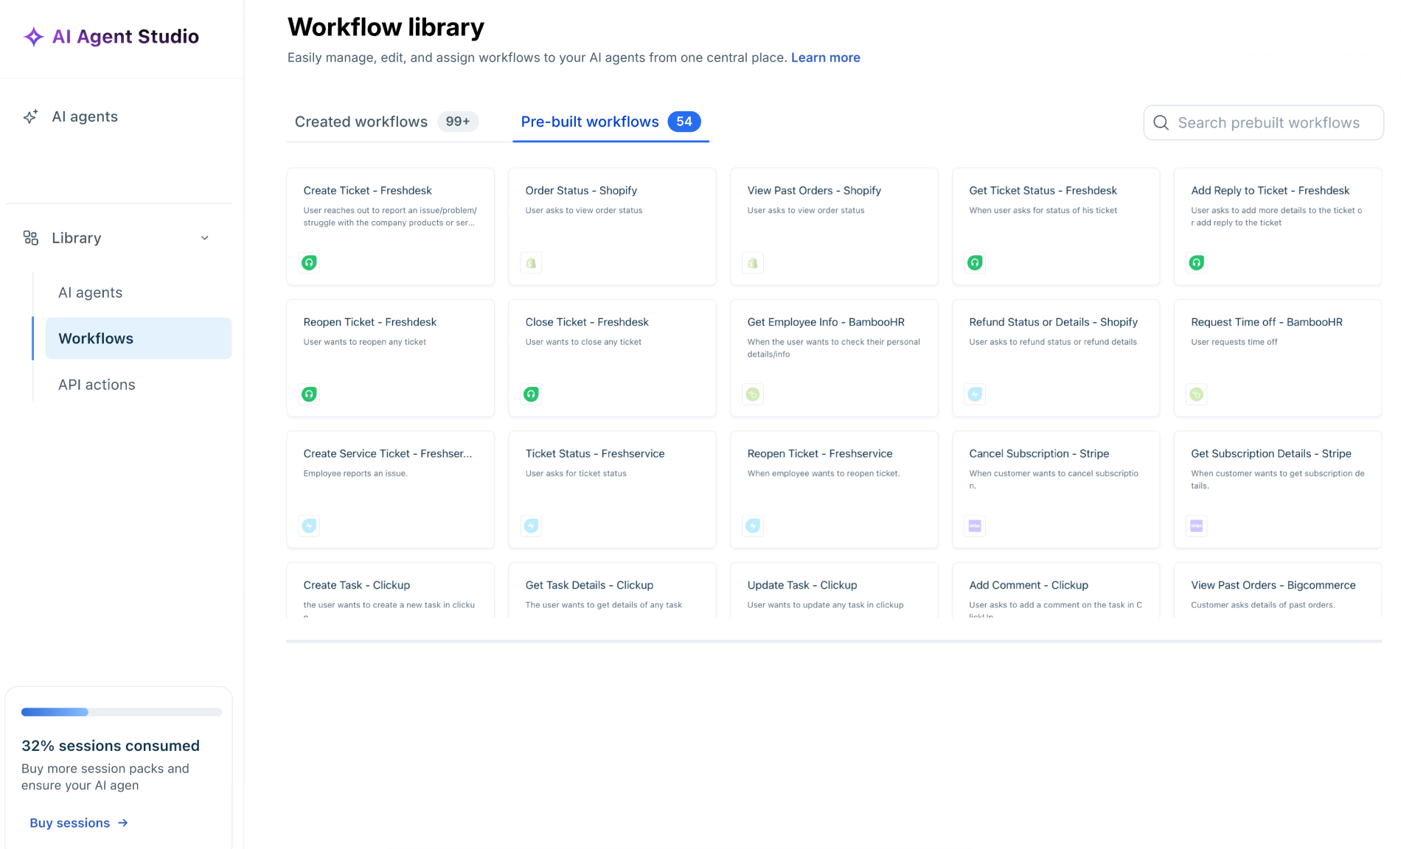Click the Workflow library page heading
Image resolution: width=1401 pixels, height=849 pixels.
(386, 27)
